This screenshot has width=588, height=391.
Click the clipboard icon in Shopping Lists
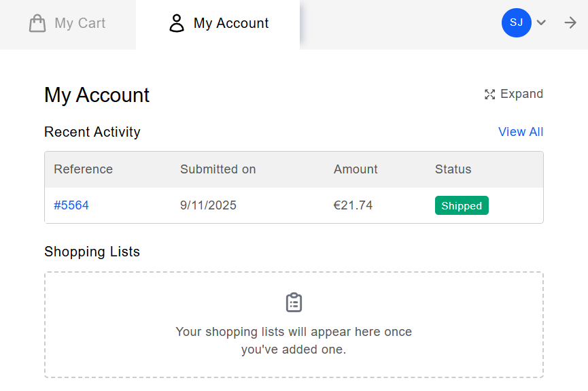294,303
